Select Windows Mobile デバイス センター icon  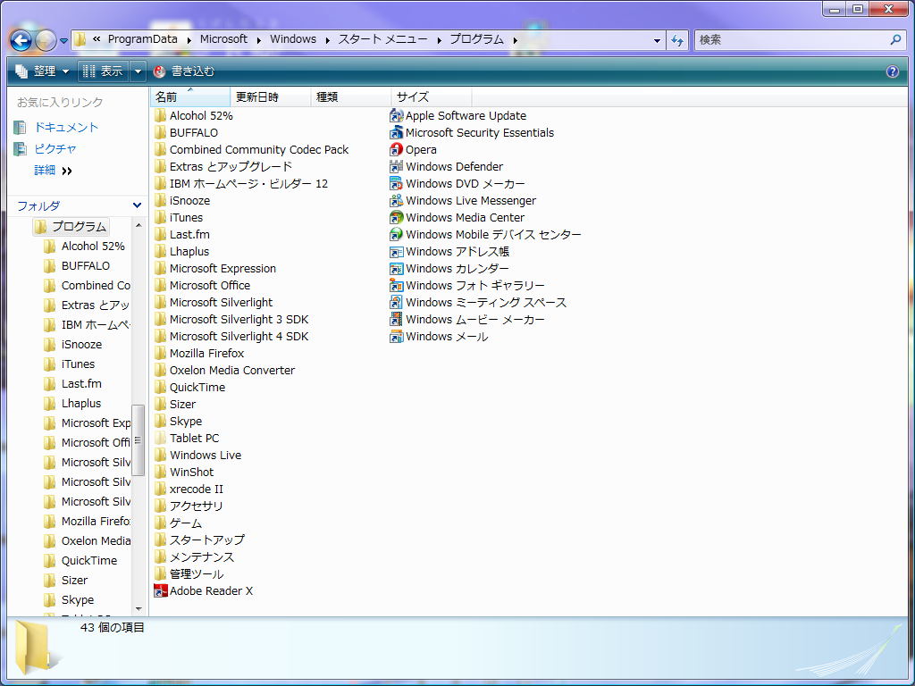pos(396,234)
